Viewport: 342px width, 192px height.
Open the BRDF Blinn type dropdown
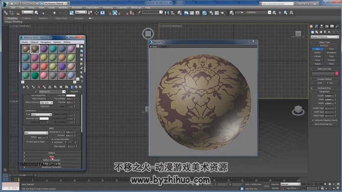(x=36, y=133)
